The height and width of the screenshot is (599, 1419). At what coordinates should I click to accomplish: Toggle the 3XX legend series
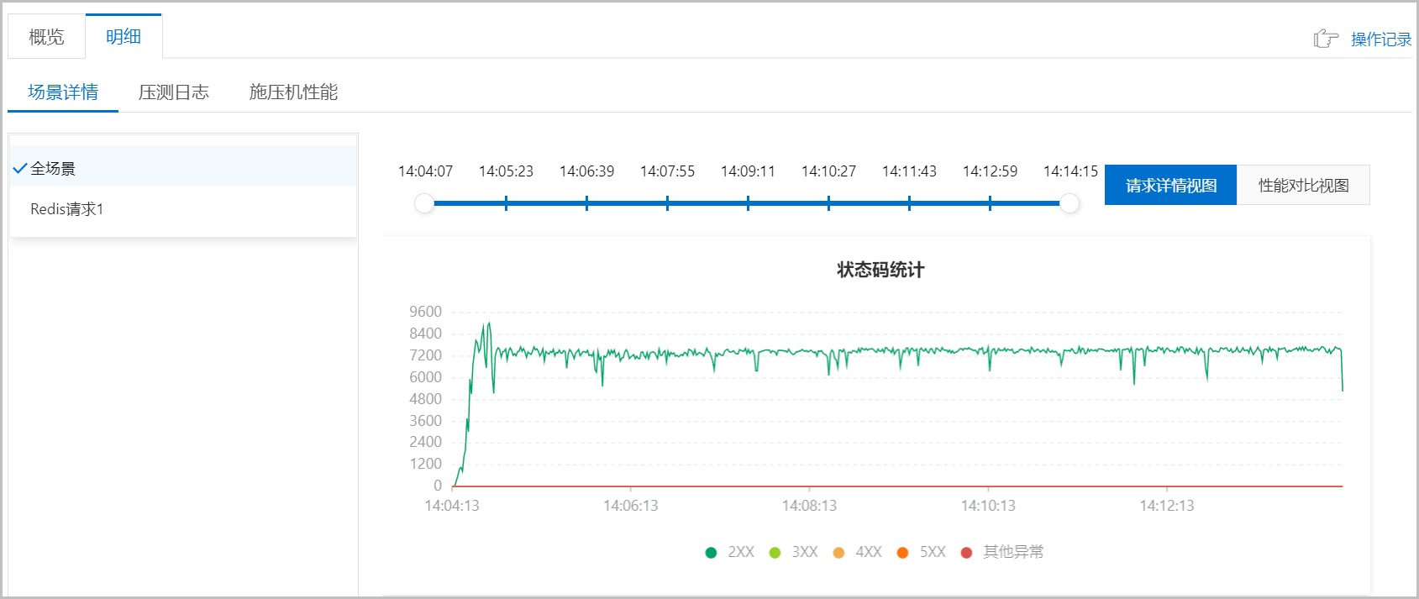tap(794, 552)
